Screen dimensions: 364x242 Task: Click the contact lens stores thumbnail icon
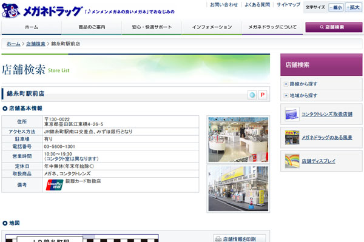pyautogui.click(x=292, y=114)
